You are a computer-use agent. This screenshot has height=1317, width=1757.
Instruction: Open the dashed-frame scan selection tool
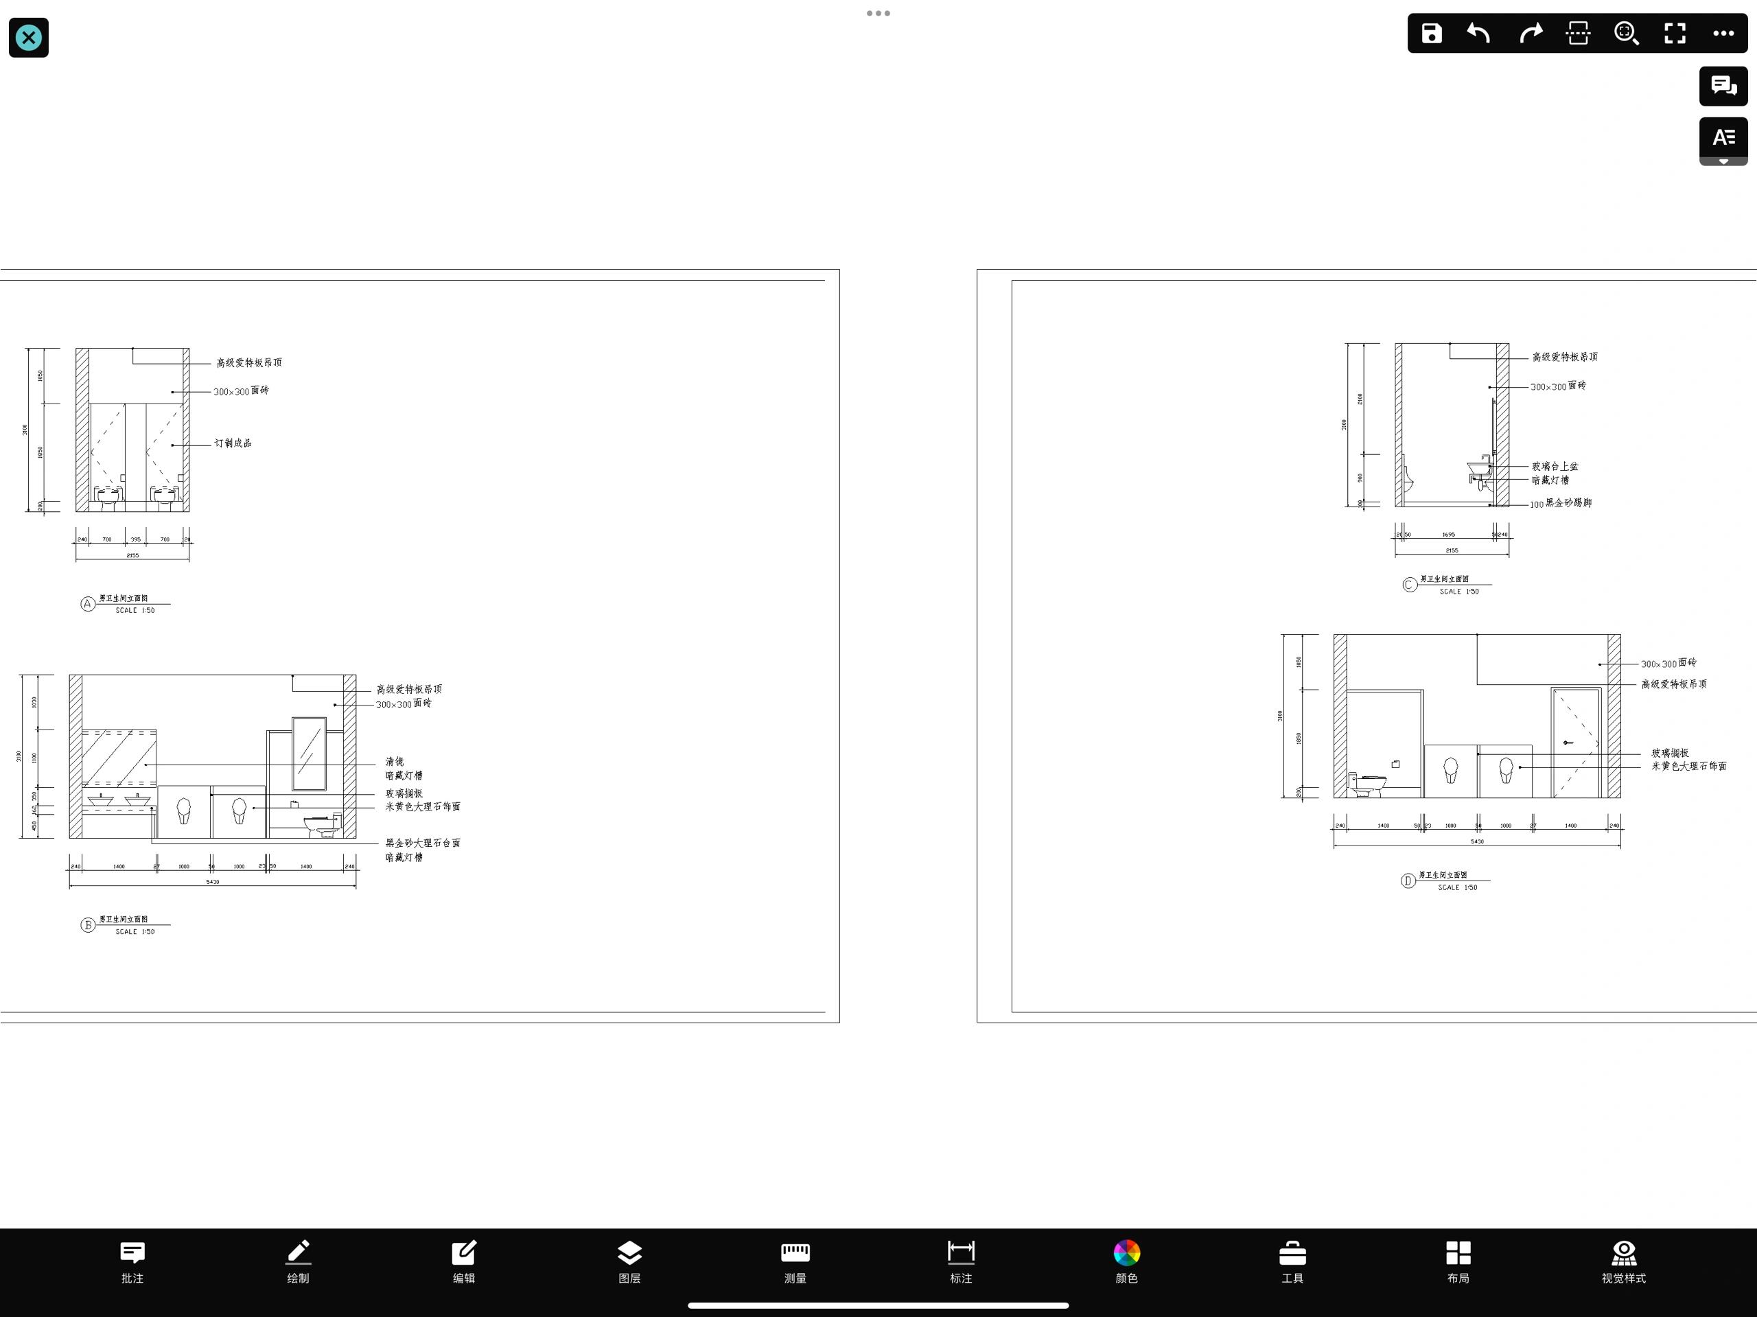[x=1577, y=34]
